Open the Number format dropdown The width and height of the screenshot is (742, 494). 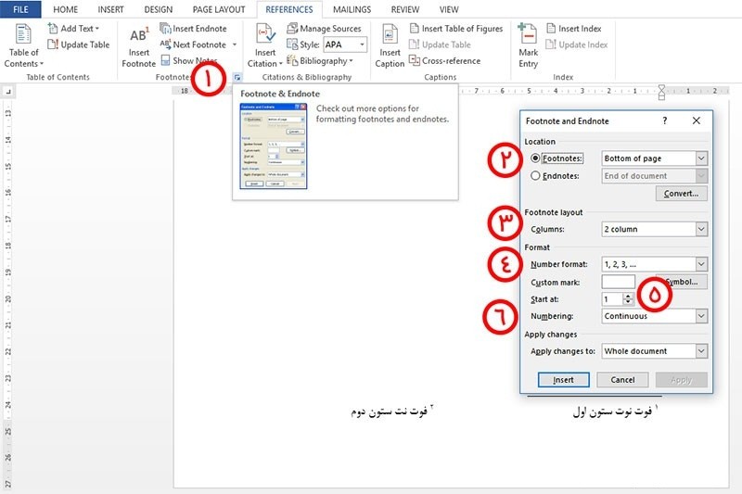[x=701, y=264]
